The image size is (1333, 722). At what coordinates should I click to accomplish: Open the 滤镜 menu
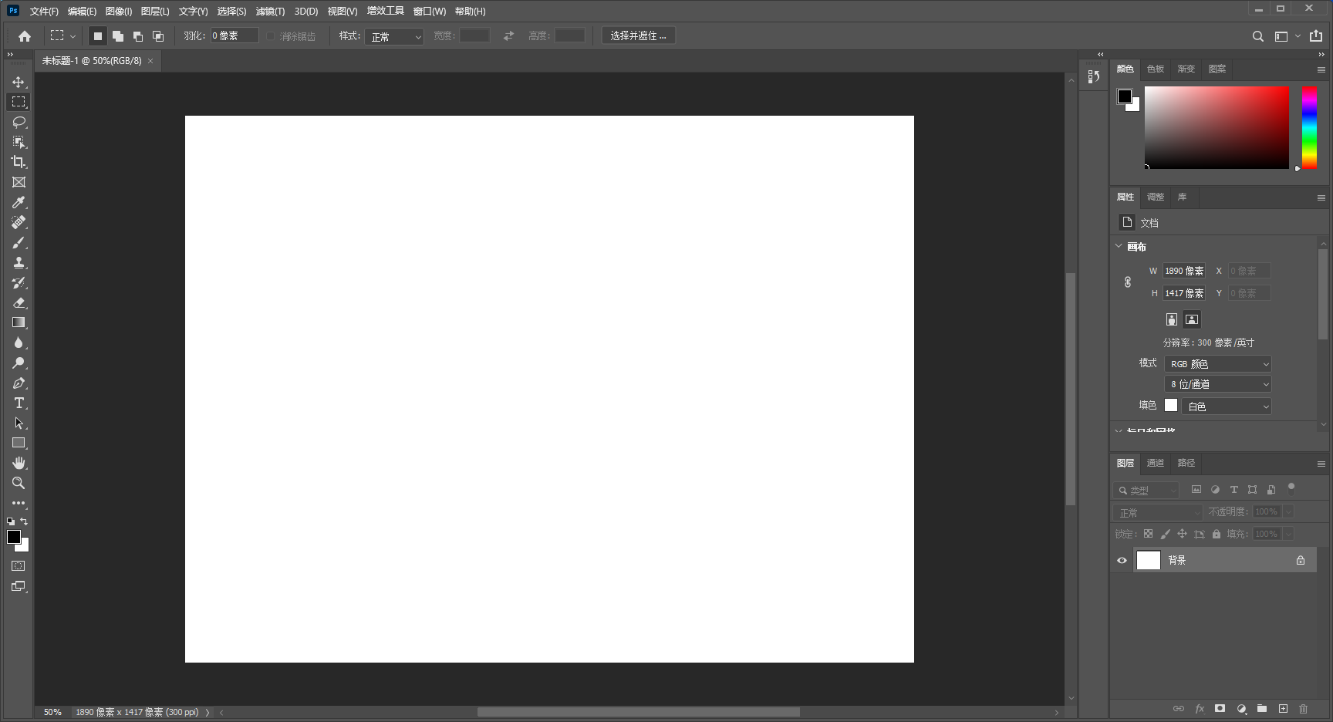tap(270, 11)
